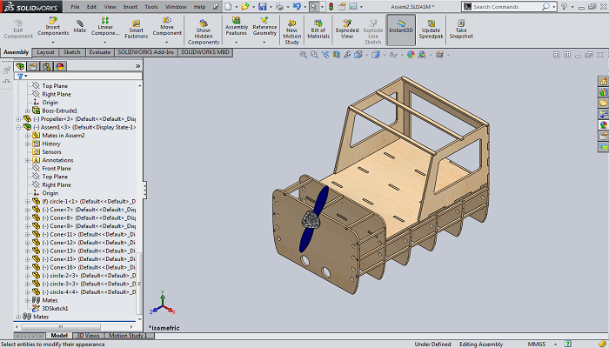The image size is (609, 348).
Task: Expand the Boss-Extrude1 feature
Action: (x=27, y=110)
